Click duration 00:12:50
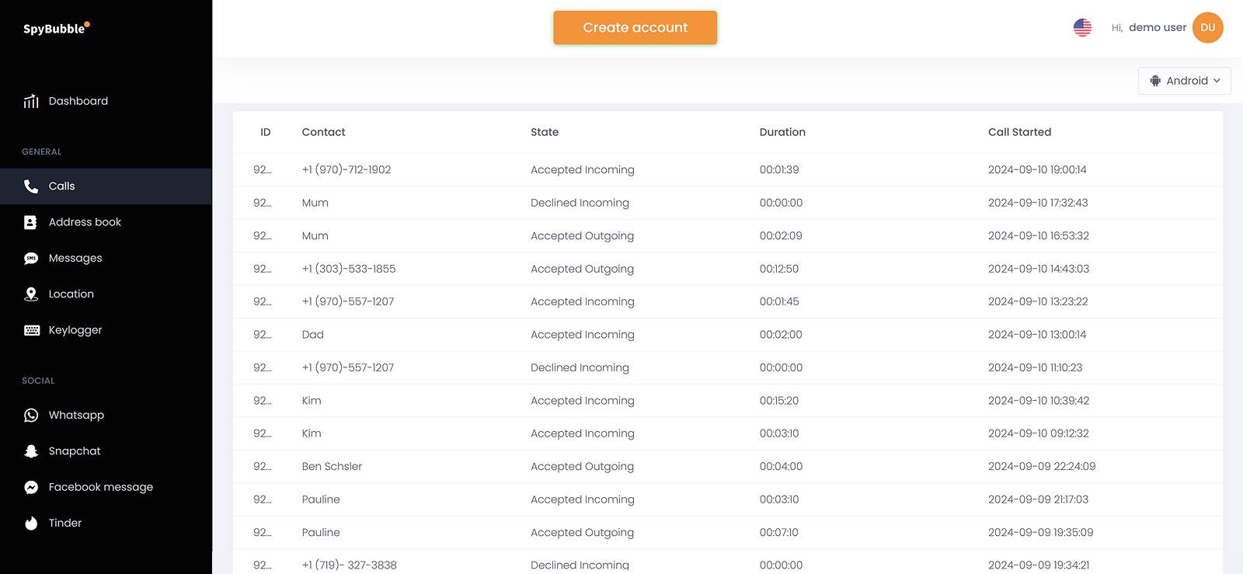This screenshot has height=574, width=1243. pyautogui.click(x=779, y=269)
